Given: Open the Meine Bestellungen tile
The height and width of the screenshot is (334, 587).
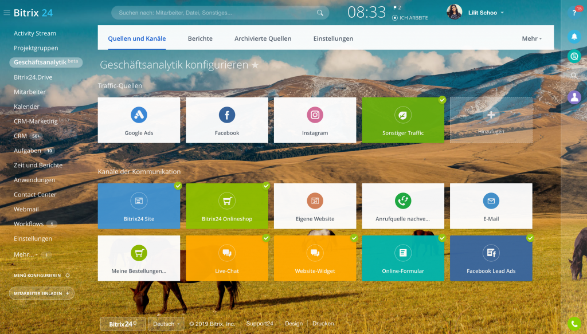Looking at the screenshot, I should pos(139,258).
